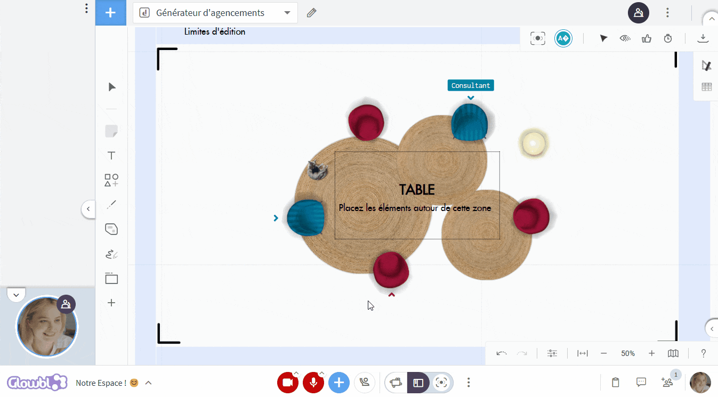Open the clipboard notes icon
This screenshot has height=397, width=718.
click(x=616, y=382)
